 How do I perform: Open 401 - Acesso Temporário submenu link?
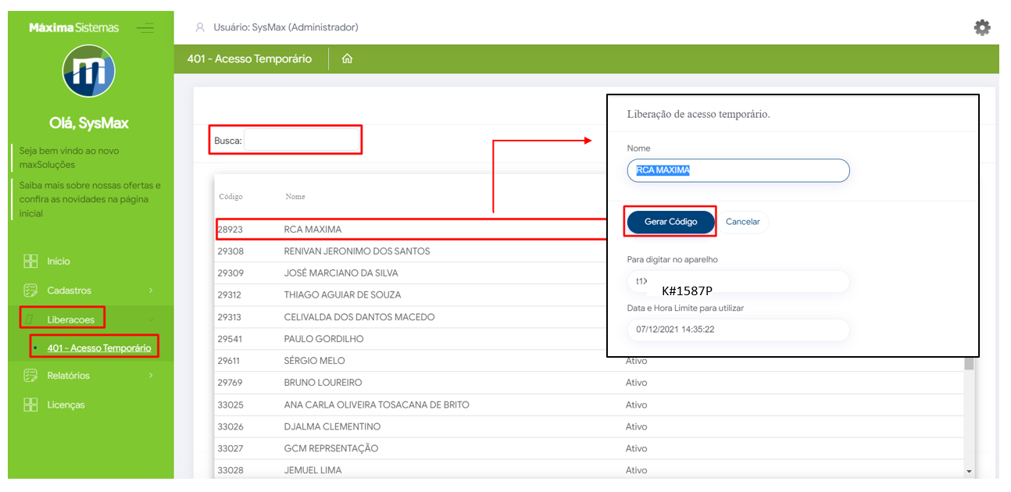(99, 348)
